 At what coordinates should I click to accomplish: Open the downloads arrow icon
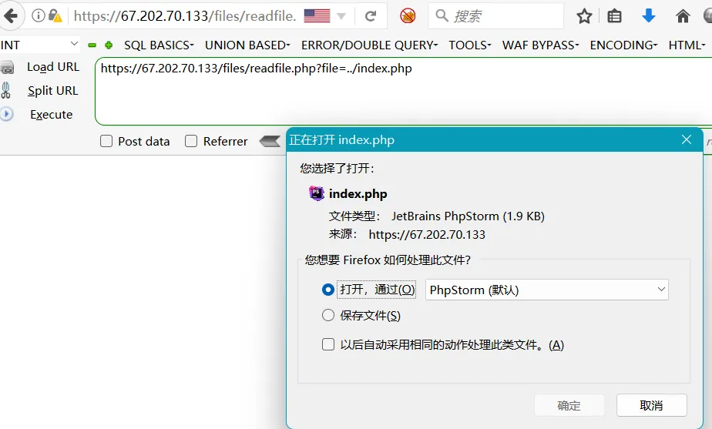tap(649, 15)
